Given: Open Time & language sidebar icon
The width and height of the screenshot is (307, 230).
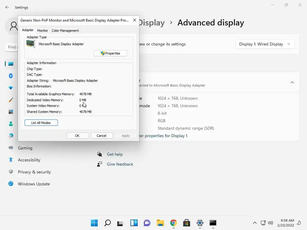Looking at the screenshot, I should tap(11, 136).
